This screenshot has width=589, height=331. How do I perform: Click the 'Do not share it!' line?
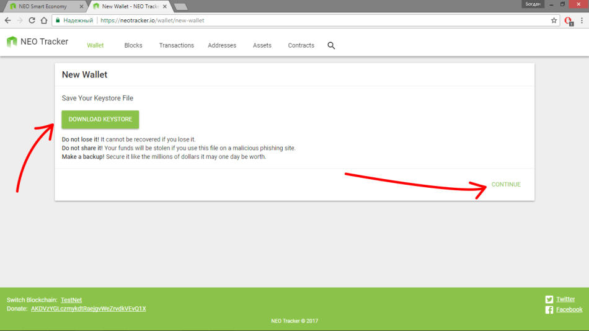coord(179,148)
